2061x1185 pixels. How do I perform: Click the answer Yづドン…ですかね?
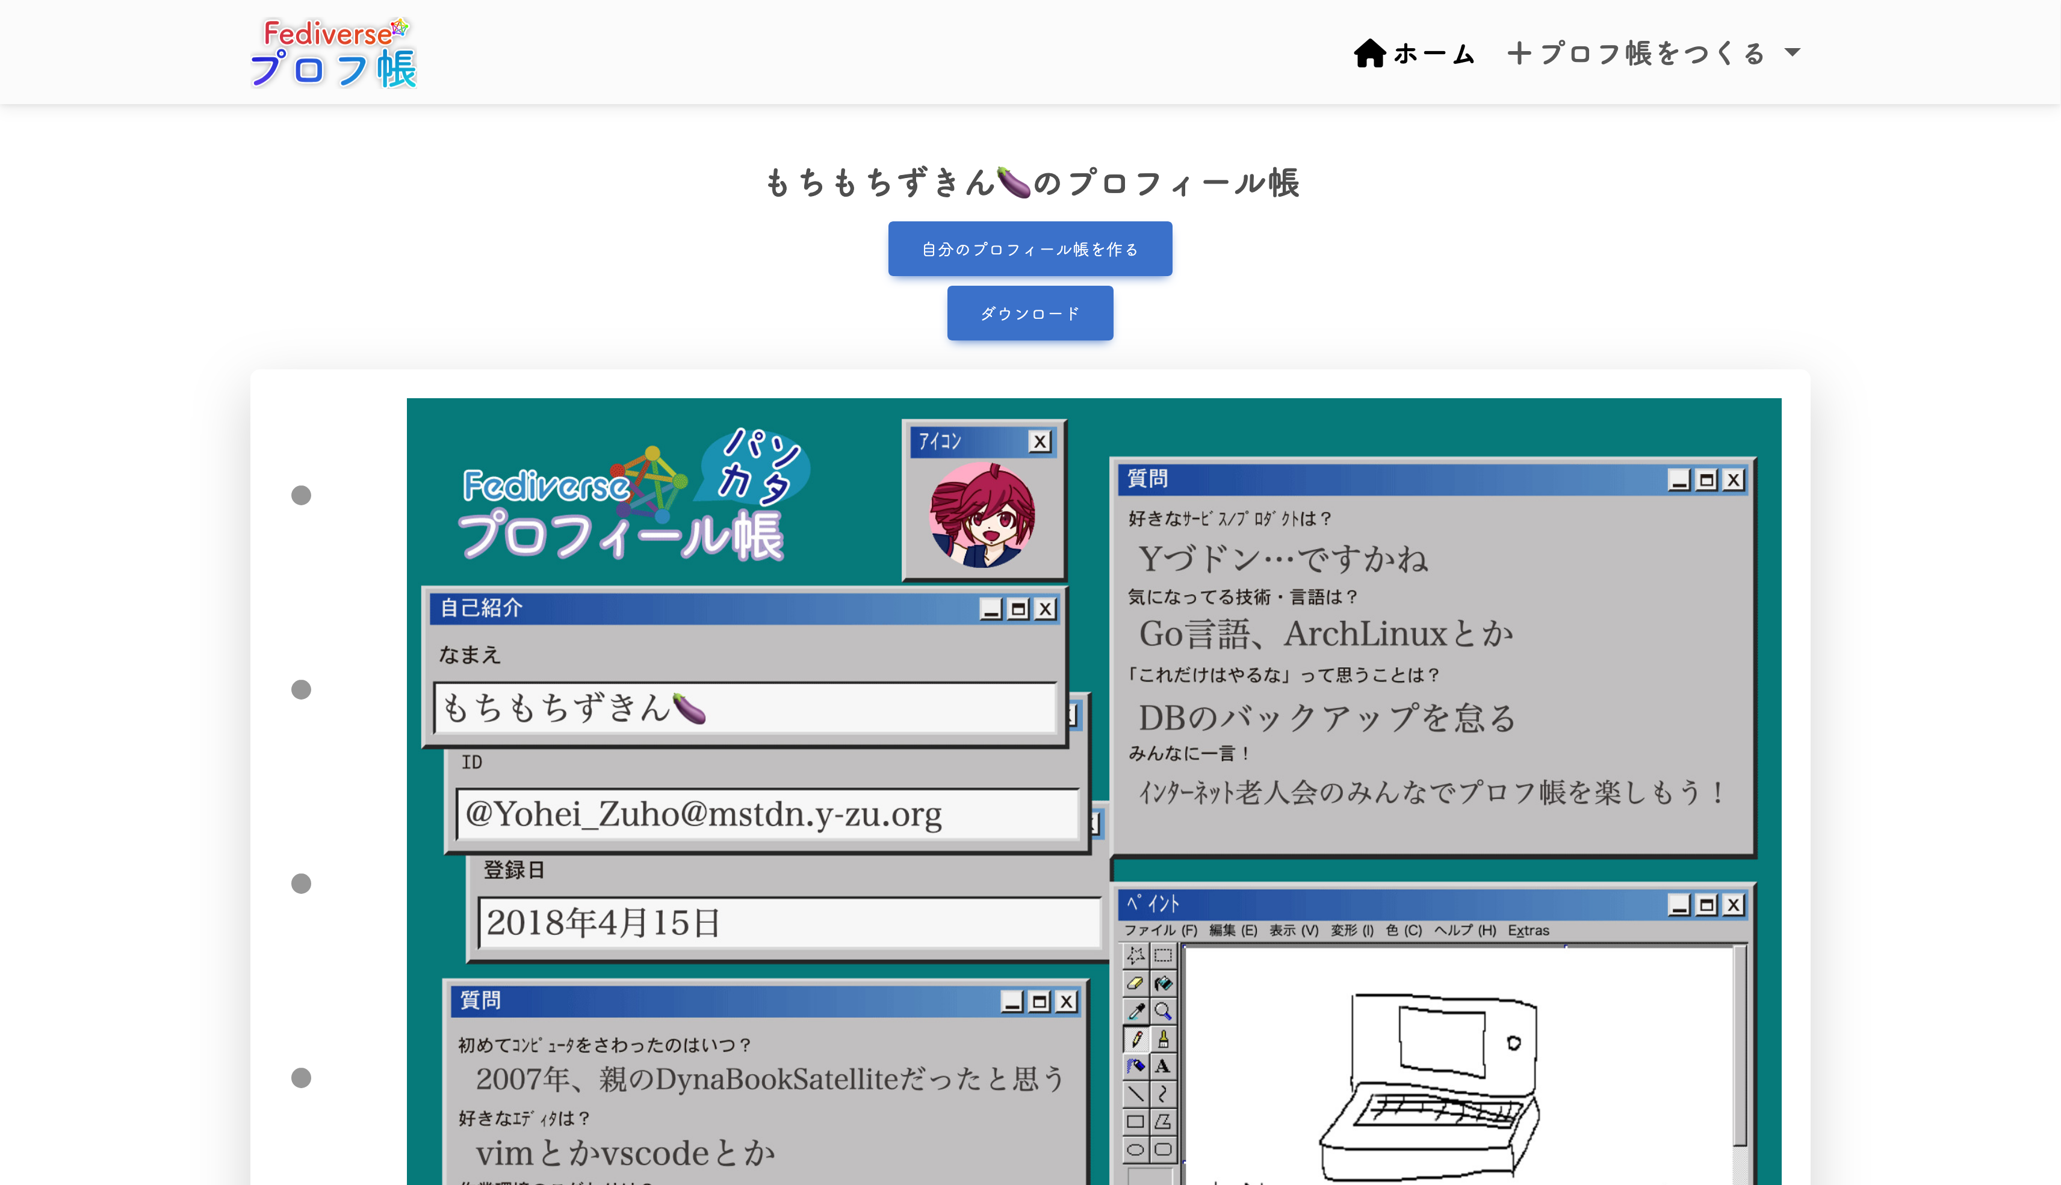[x=1283, y=558]
